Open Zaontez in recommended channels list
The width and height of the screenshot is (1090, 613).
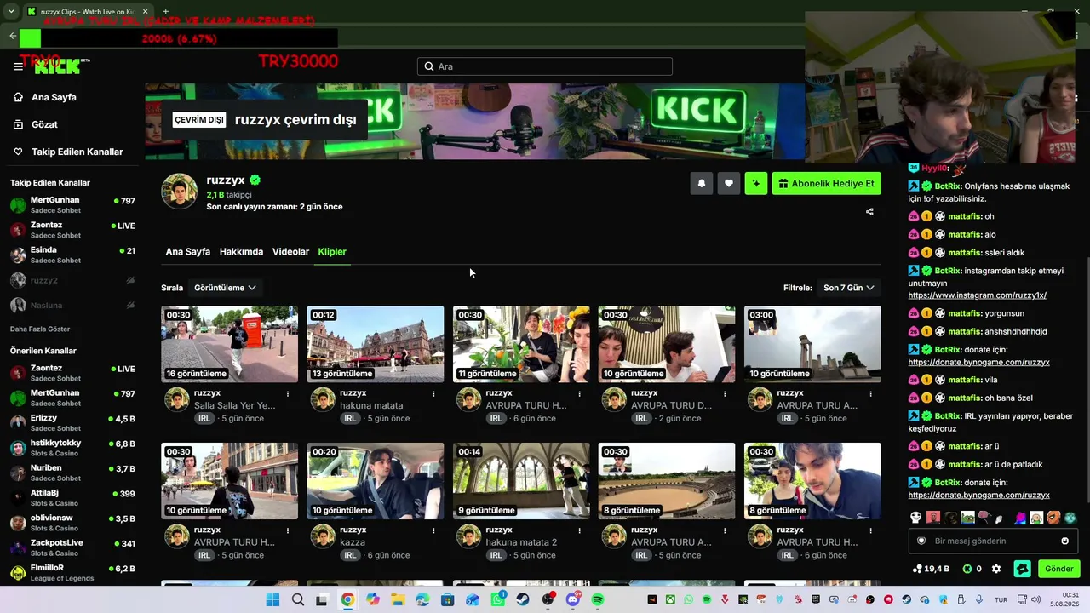pos(72,373)
